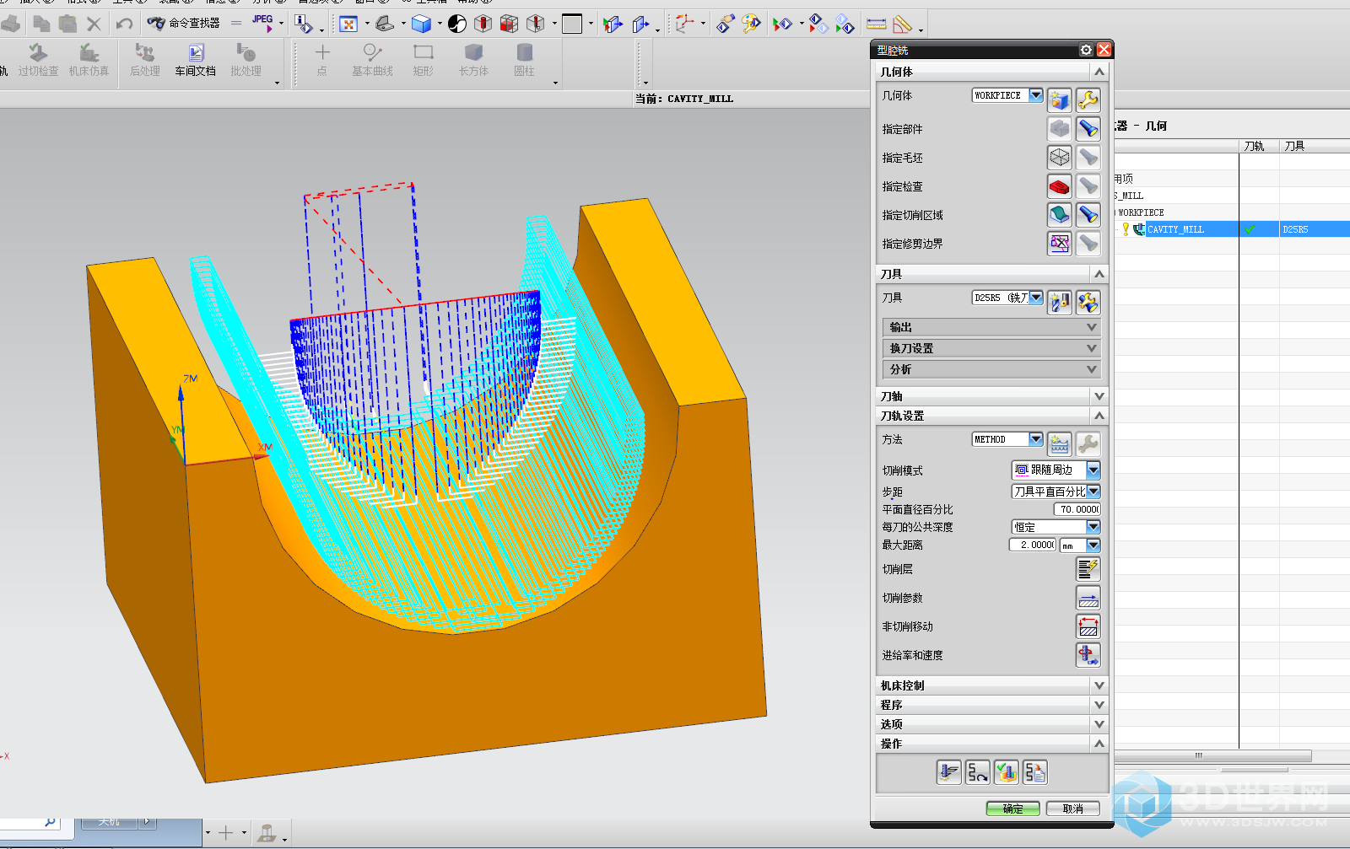Close the 型腔铣 dialog
The width and height of the screenshot is (1350, 849).
click(1104, 51)
